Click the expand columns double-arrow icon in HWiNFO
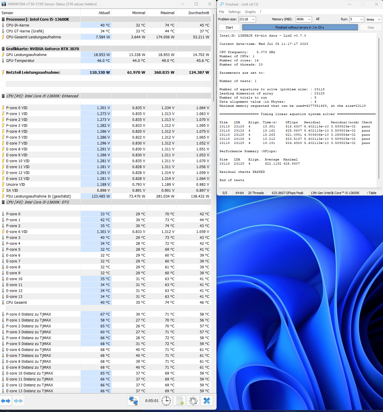This screenshot has height=412, width=383. [x=6, y=401]
